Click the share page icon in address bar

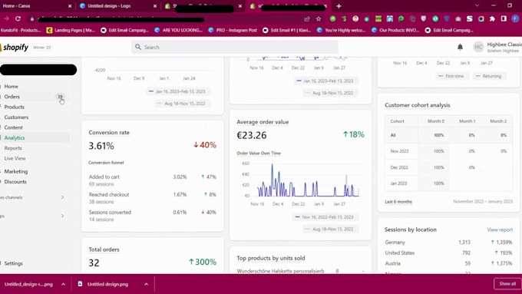[307, 18]
